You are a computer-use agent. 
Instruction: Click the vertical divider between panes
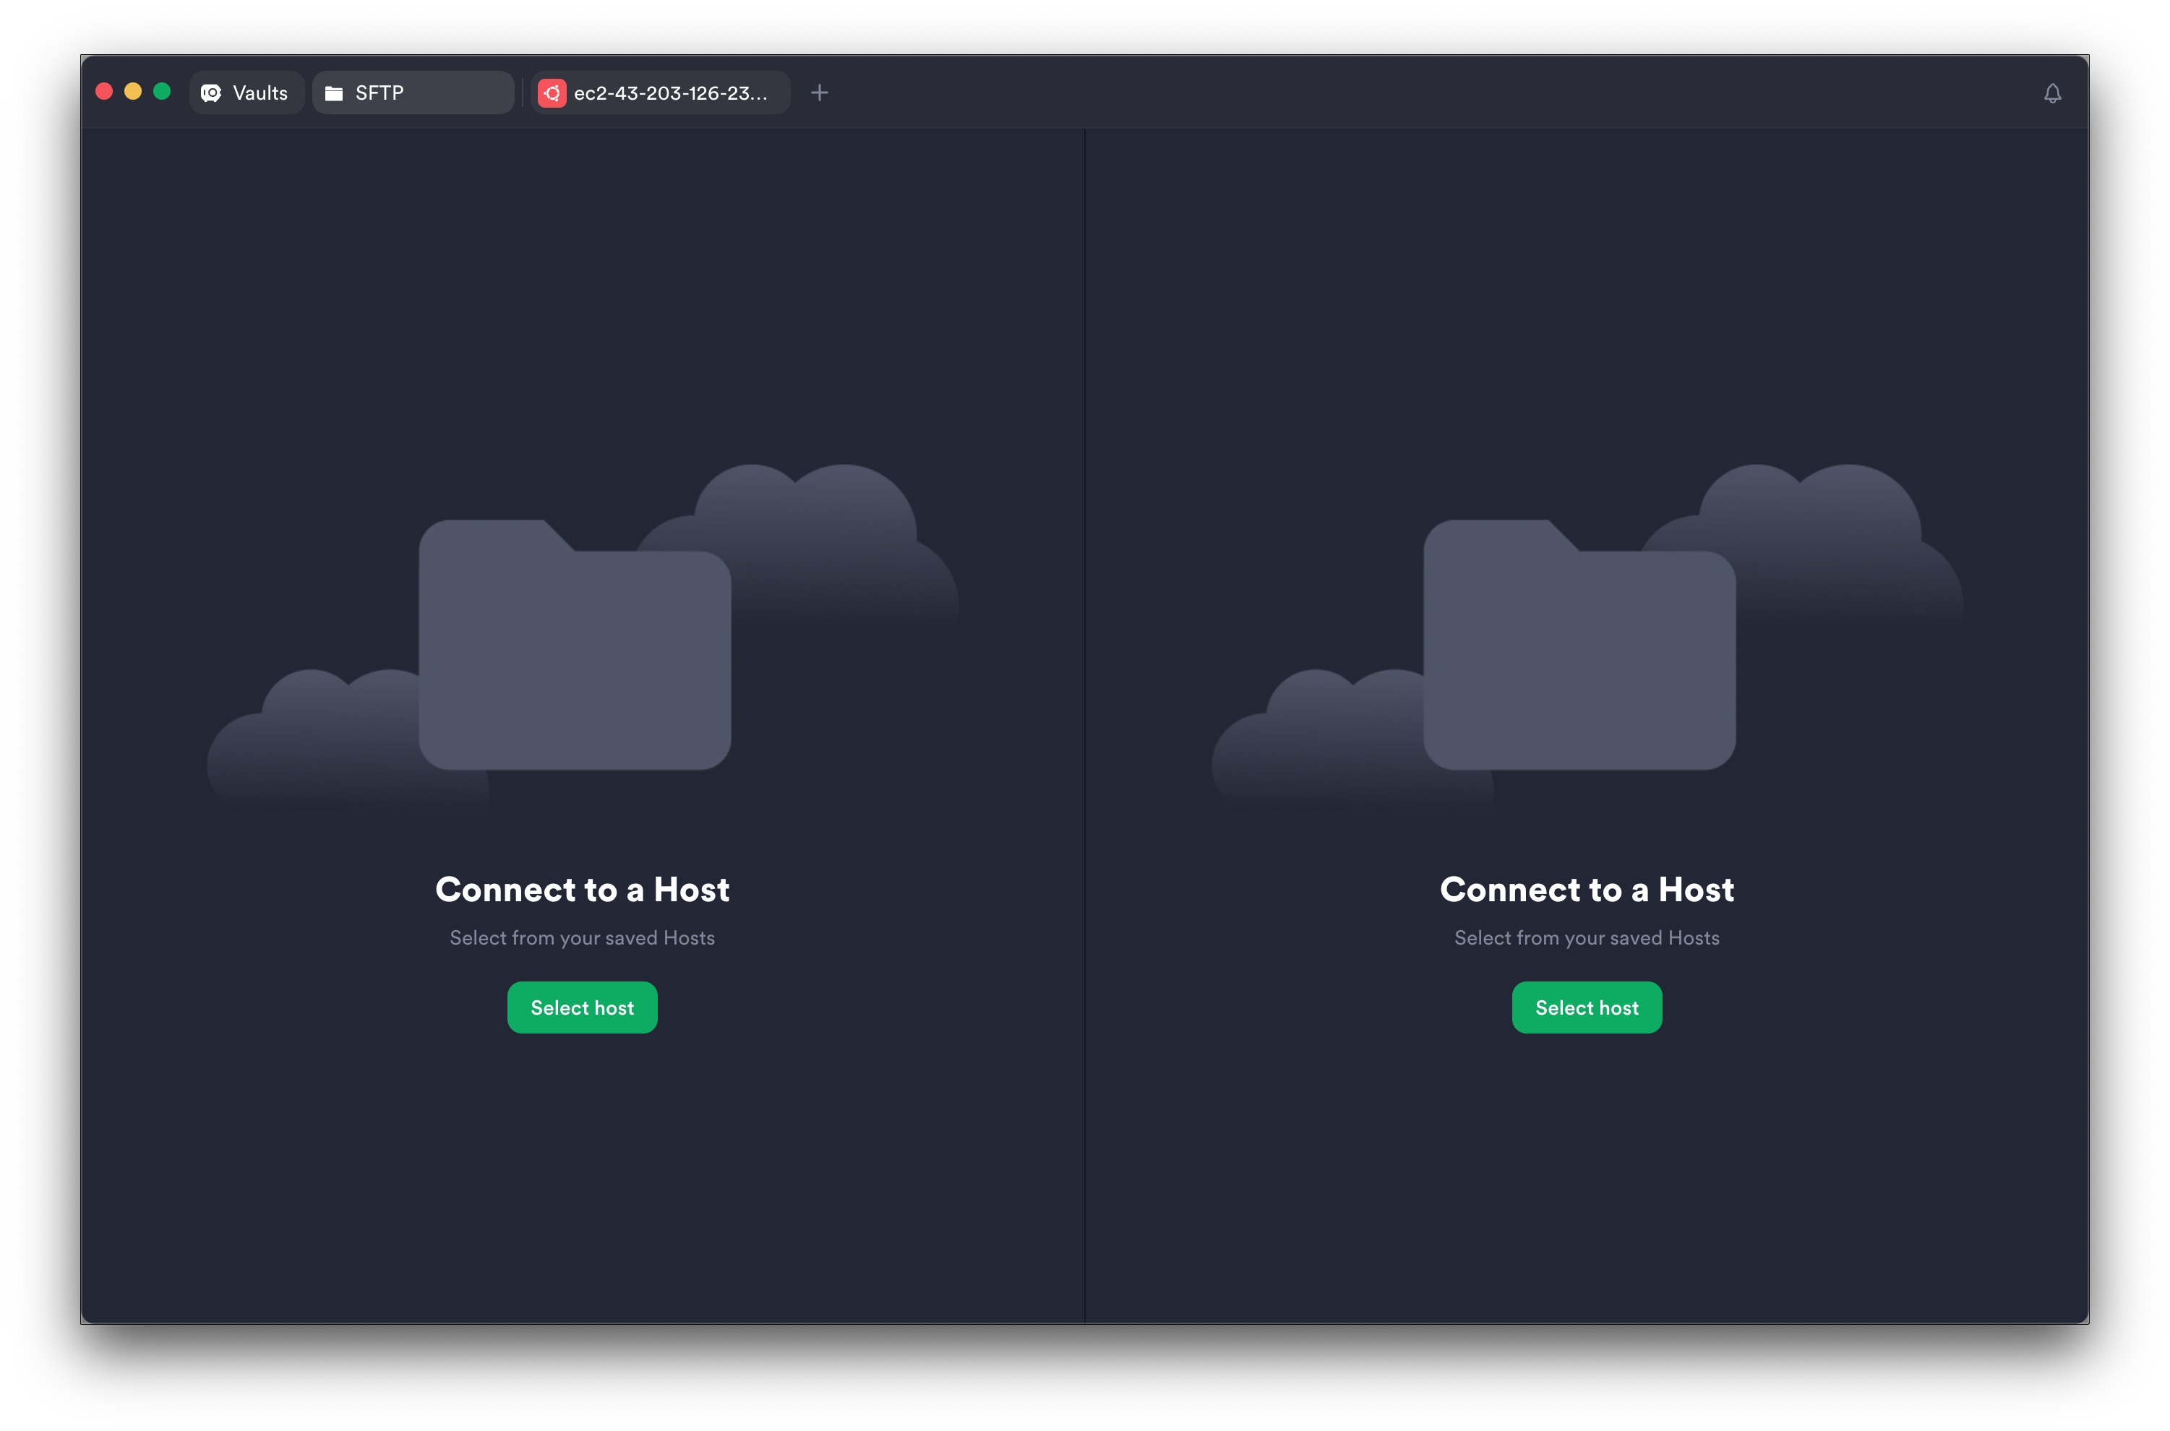click(1084, 726)
